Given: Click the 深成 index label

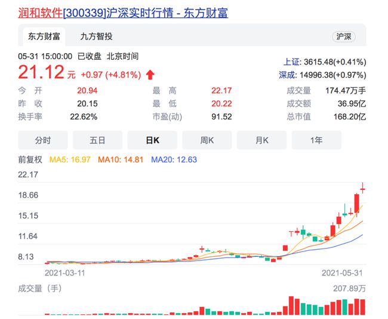Looking at the screenshot, I should (x=288, y=75).
